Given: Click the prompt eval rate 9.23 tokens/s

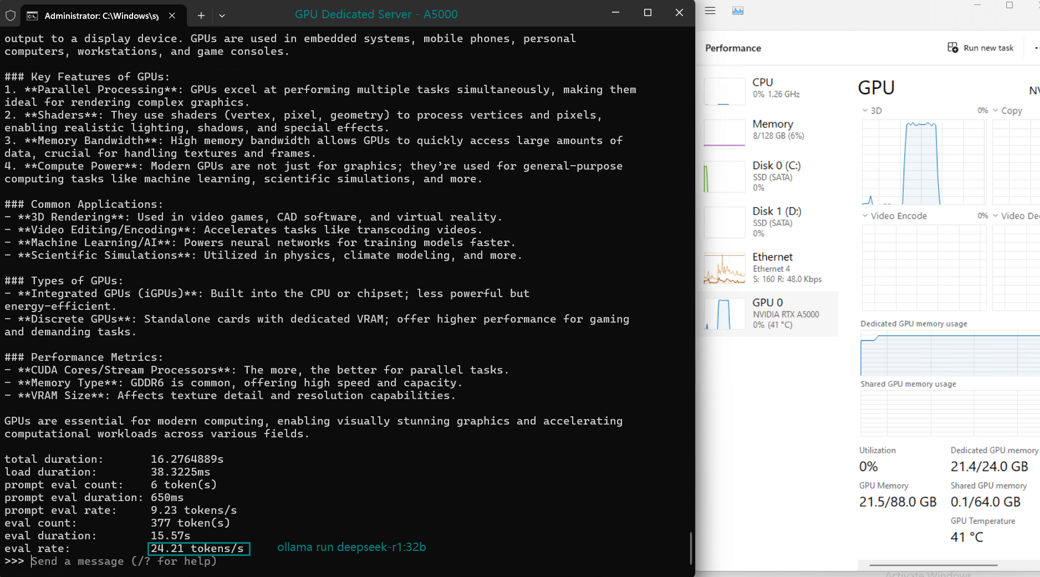Looking at the screenshot, I should pos(193,510).
